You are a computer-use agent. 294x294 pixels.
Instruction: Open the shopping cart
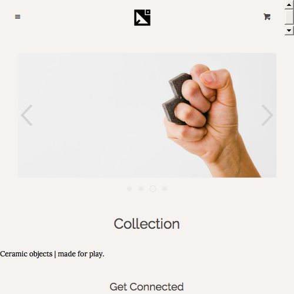(x=267, y=16)
